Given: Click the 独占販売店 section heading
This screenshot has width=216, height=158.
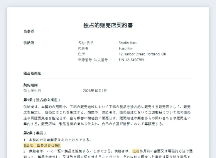Looking at the screenshot, I should point(32,73).
